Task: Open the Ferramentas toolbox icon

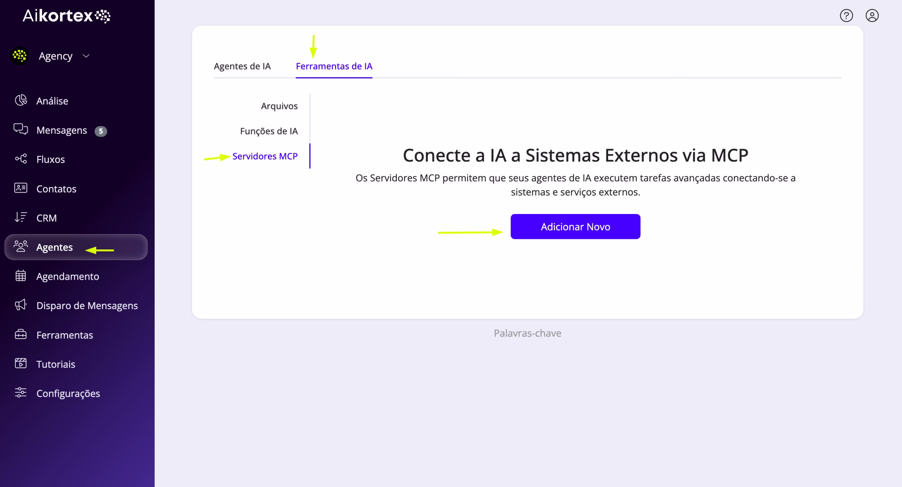Action: pyautogui.click(x=21, y=334)
